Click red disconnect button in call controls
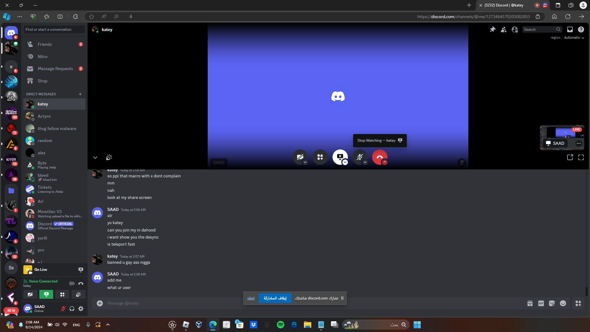 point(380,157)
